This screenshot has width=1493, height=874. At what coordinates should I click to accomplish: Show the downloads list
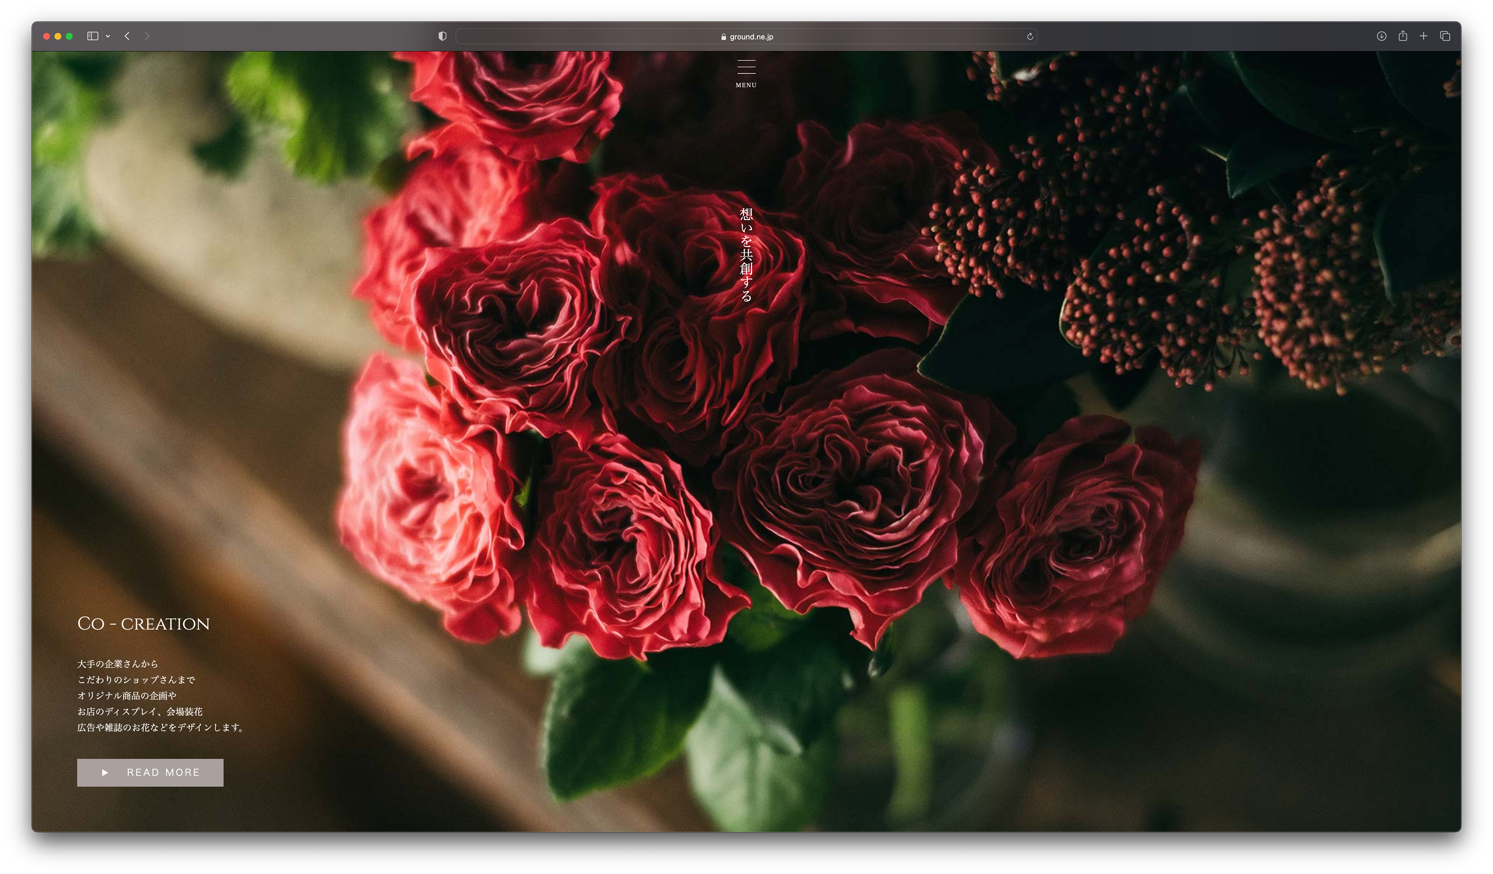click(x=1381, y=36)
